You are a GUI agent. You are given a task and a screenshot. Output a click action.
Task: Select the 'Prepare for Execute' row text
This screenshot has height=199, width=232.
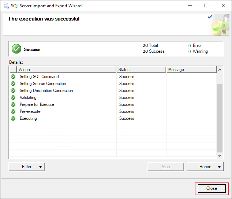(x=37, y=104)
